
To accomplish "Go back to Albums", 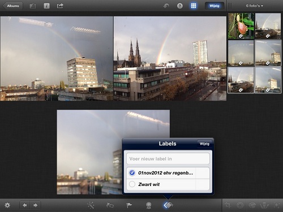I will click(12, 6).
